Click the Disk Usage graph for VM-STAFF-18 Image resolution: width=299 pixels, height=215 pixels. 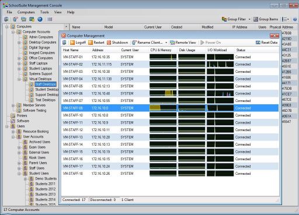[x=192, y=174]
